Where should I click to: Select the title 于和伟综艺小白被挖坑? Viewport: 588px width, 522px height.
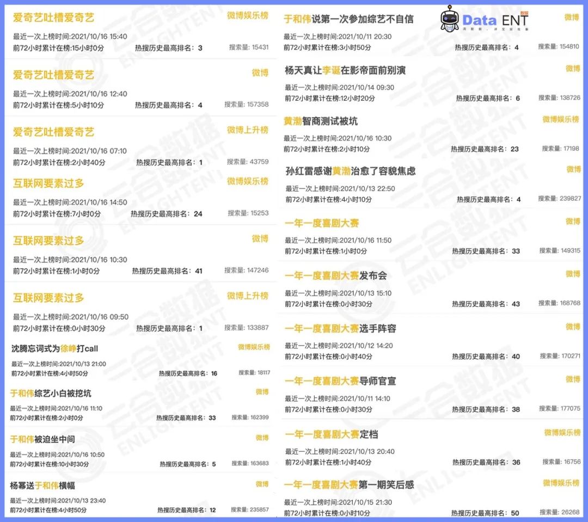tap(51, 394)
